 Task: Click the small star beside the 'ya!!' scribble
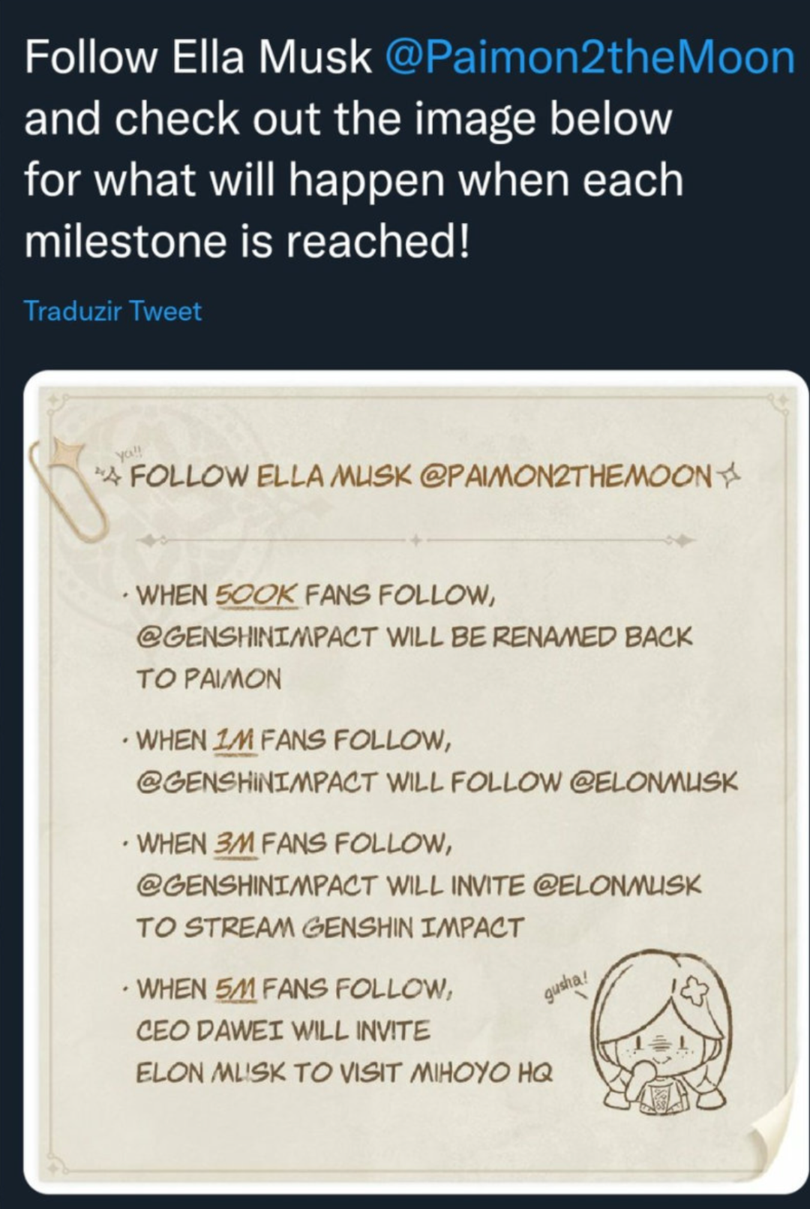112,474
